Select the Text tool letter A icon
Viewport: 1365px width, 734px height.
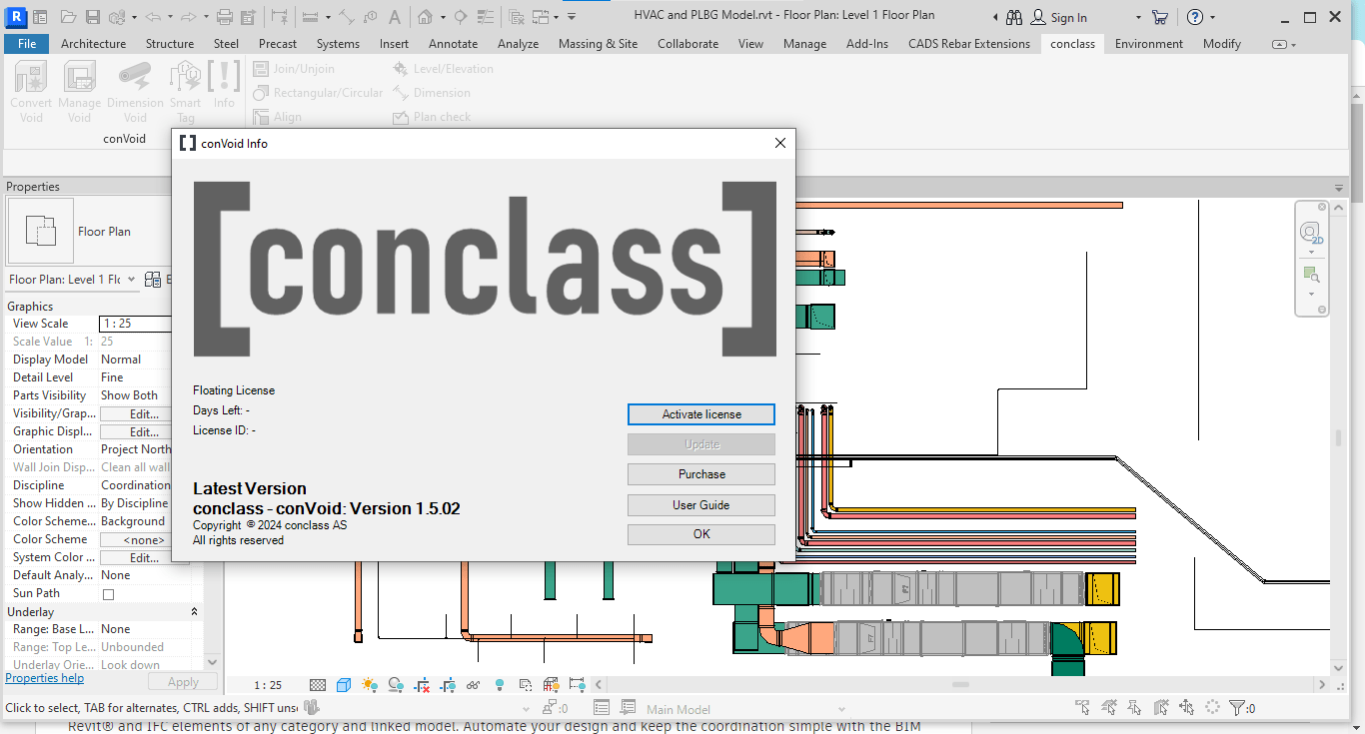(395, 17)
